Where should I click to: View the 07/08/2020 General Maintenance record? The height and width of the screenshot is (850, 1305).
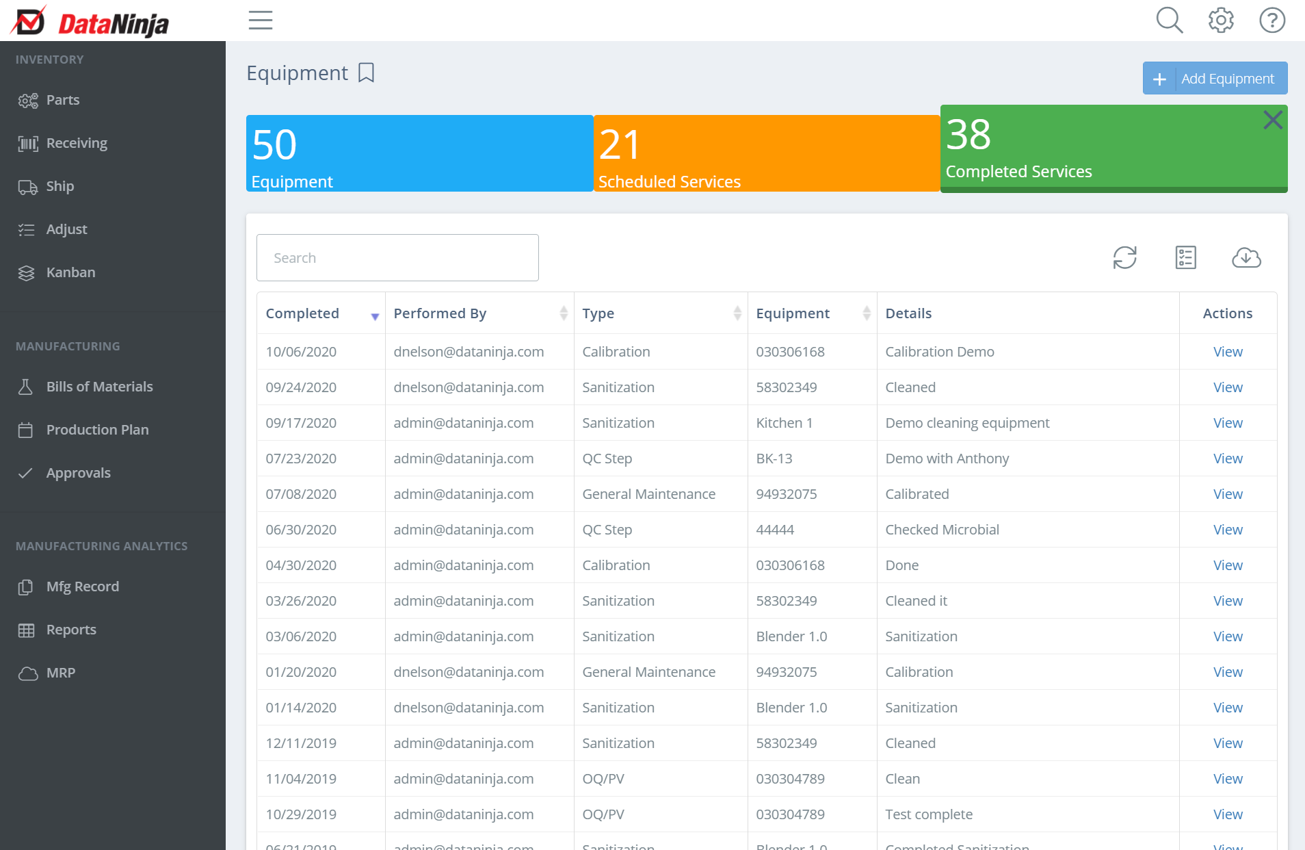1228,494
